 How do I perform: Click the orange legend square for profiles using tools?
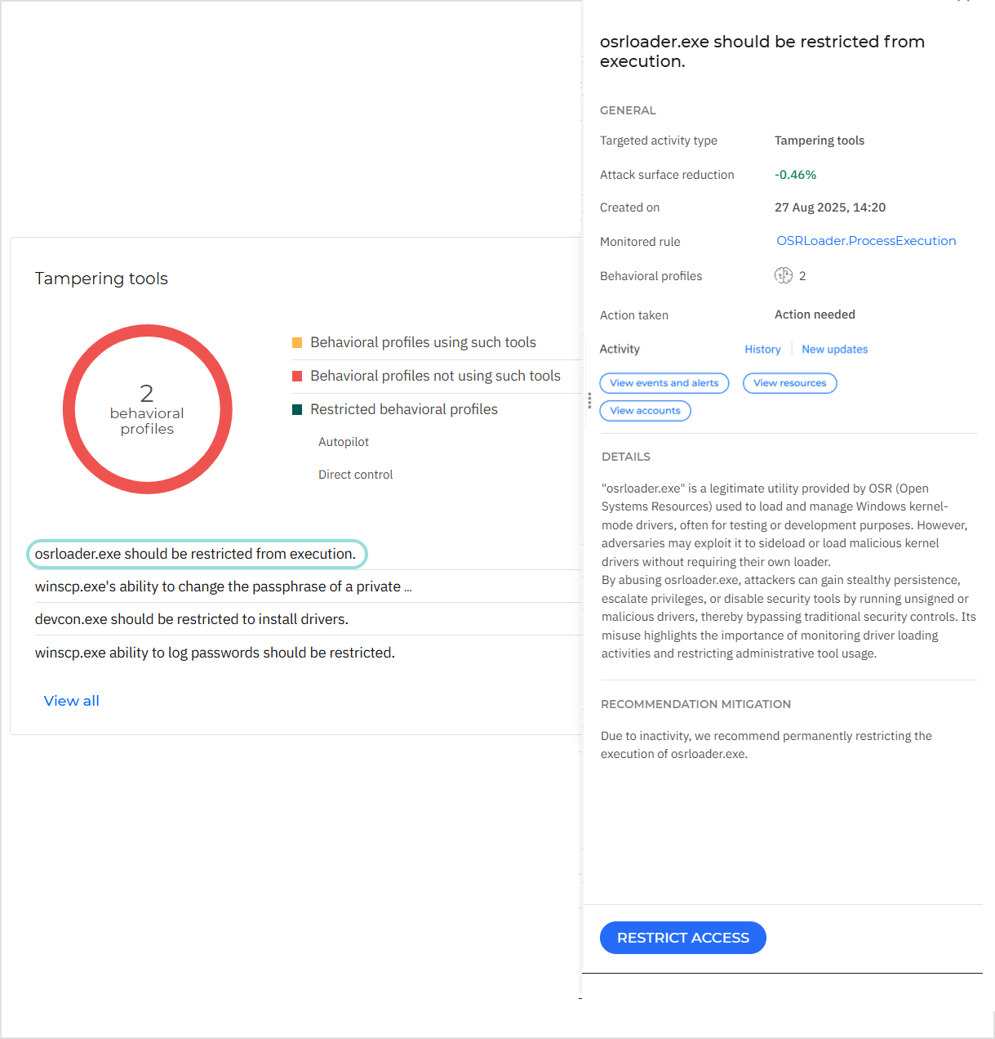297,342
